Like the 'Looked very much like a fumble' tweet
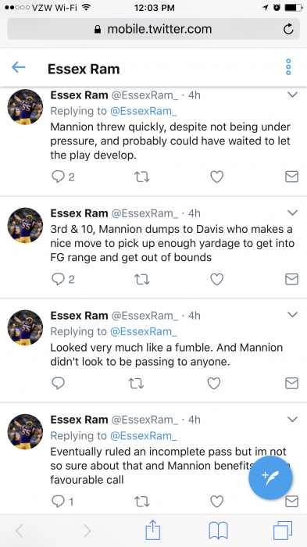Screen dimensions: 307x547 214,383
